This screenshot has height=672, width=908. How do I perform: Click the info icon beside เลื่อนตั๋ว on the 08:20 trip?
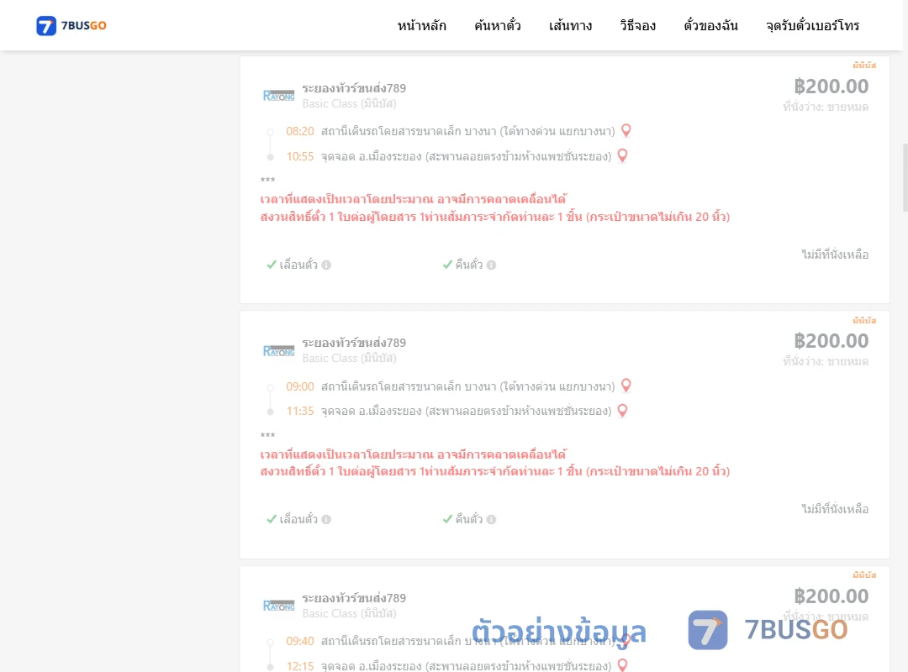click(326, 265)
